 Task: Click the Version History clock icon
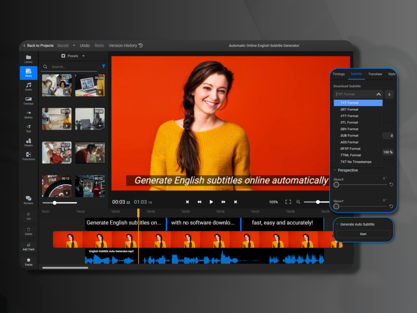[141, 45]
